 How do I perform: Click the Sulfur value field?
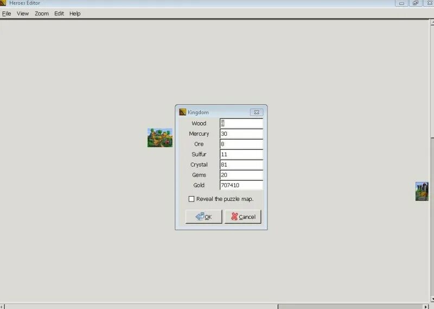(x=241, y=154)
